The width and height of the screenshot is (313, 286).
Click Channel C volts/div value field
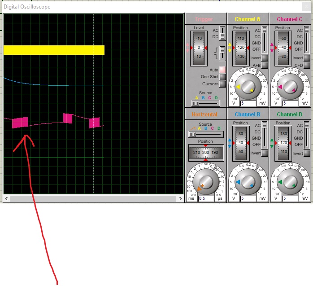tap(291, 103)
